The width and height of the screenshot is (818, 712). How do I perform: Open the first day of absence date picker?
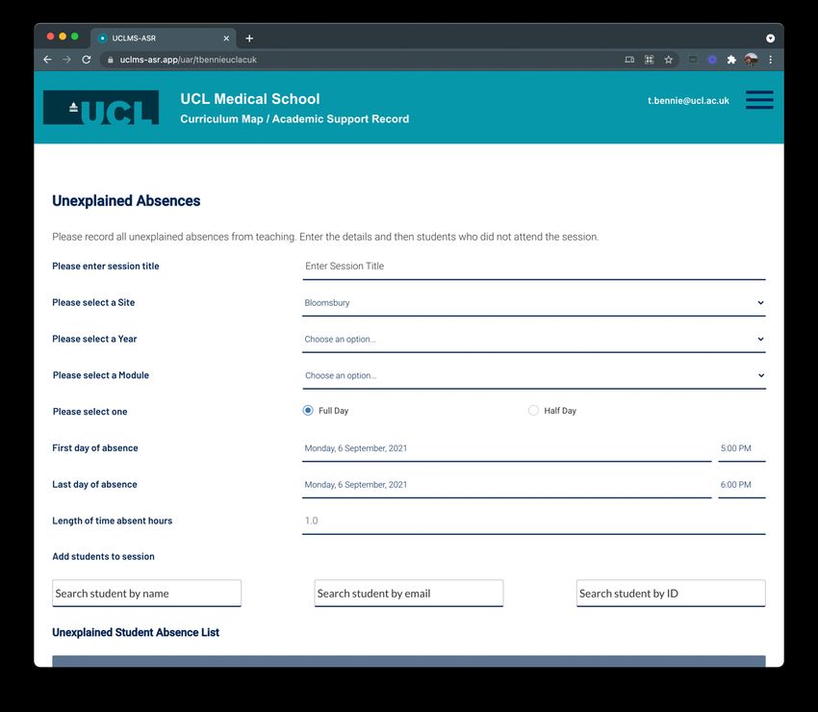coord(506,448)
